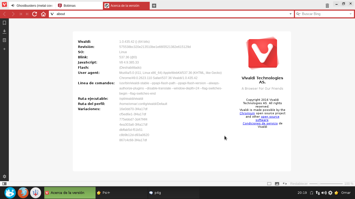The height and width of the screenshot is (199, 355).
Task: Switch to the Ghostbusters tab
Action: [x=32, y=6]
